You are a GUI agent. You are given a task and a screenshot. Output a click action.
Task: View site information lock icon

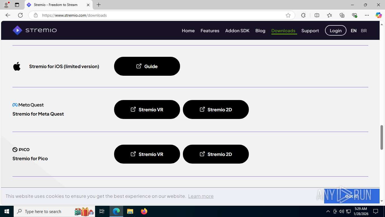[x=36, y=15]
